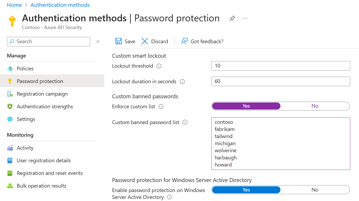Open the ellipsis more options menu

[245, 18]
